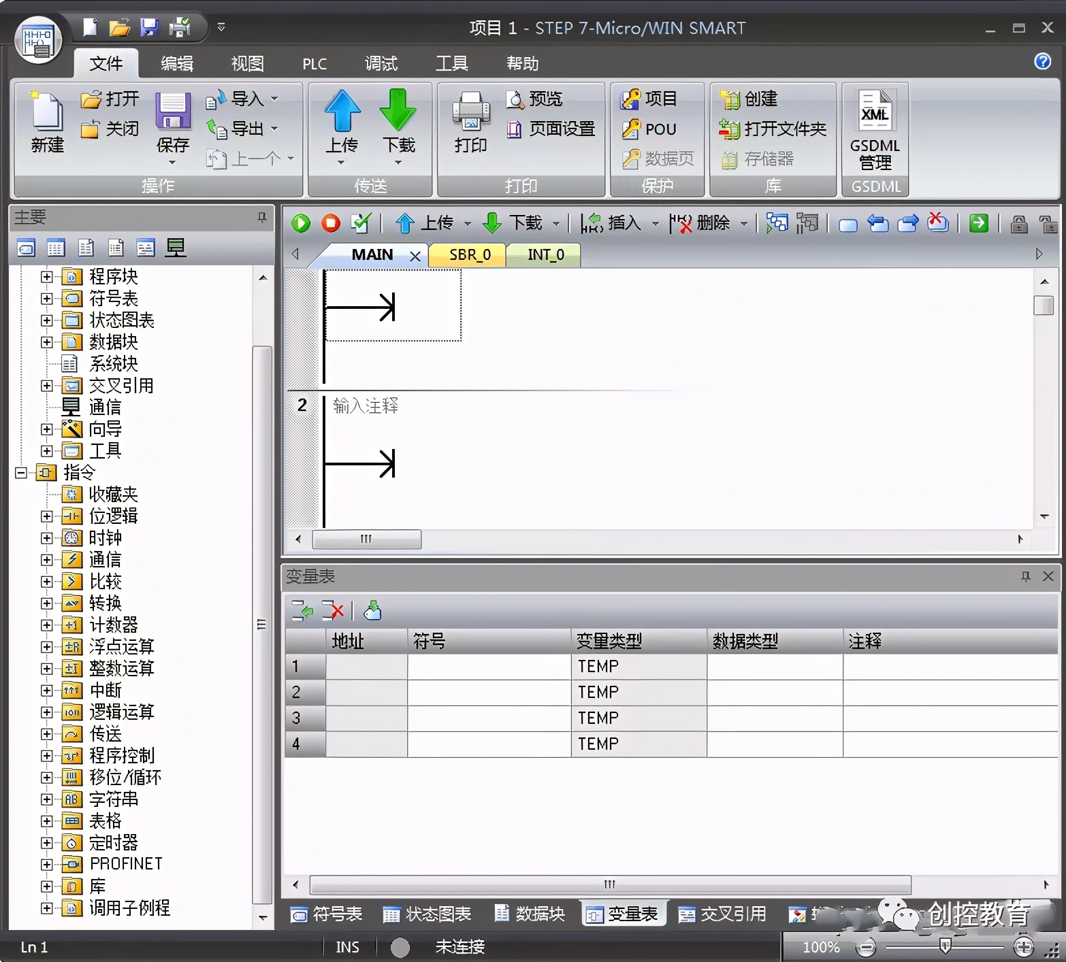
Task: Click the zoom slider handle
Action: 945,946
